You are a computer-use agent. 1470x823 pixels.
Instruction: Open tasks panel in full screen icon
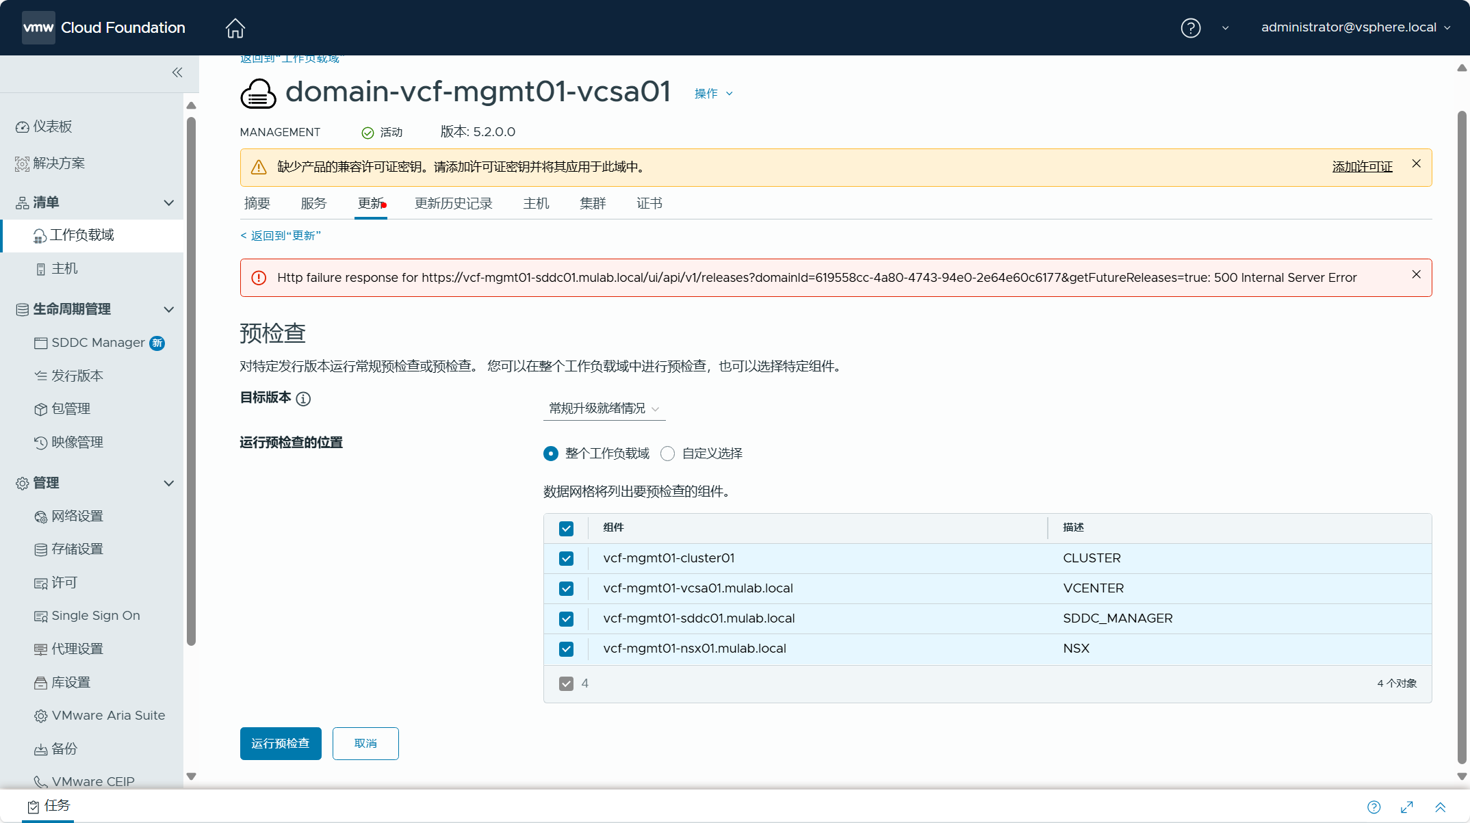point(1407,807)
